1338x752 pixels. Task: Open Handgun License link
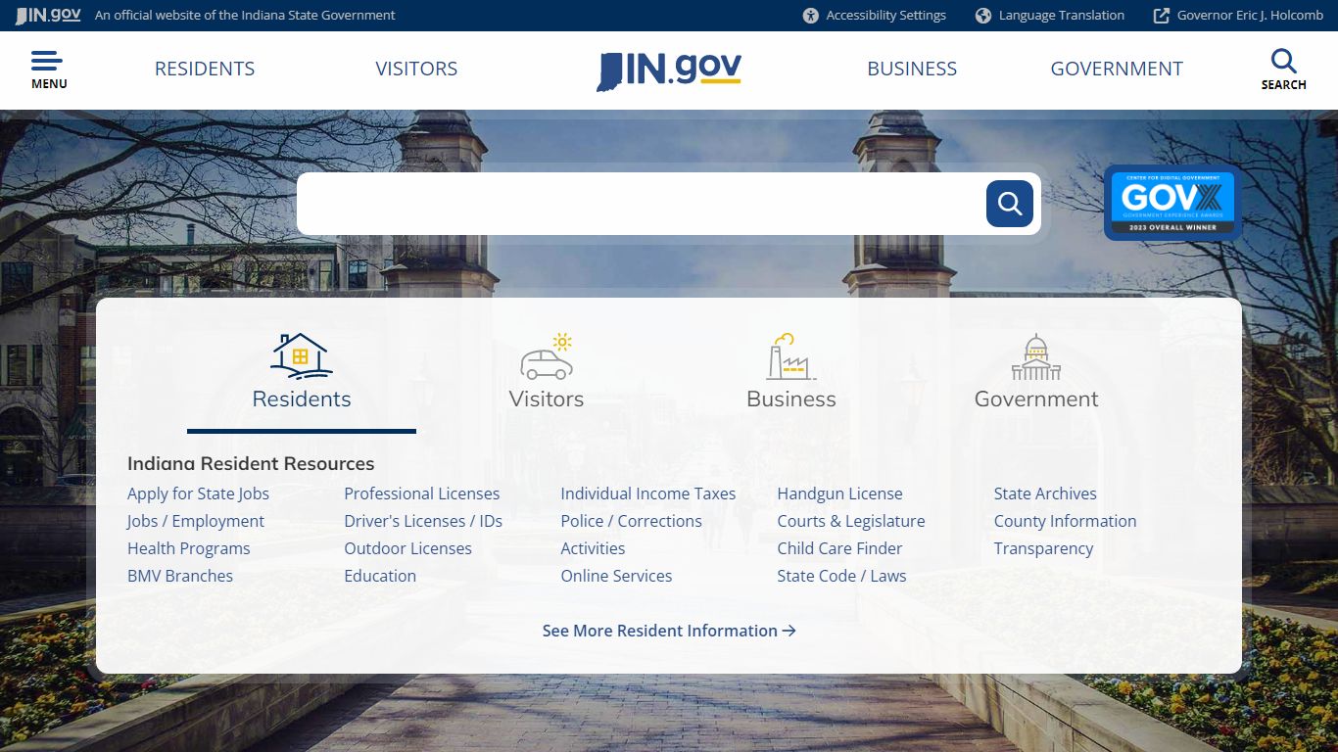[839, 493]
